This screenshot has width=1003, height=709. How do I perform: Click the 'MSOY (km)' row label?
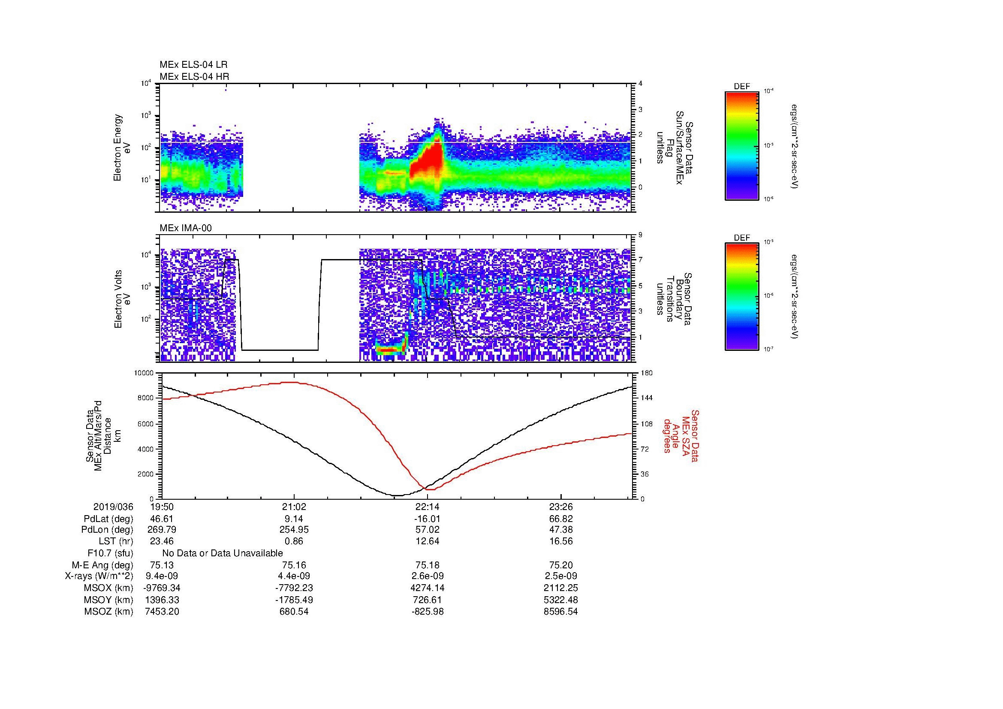tap(109, 600)
